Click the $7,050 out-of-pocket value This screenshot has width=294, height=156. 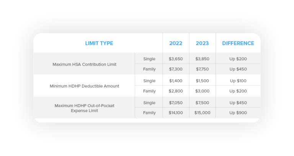click(x=176, y=103)
